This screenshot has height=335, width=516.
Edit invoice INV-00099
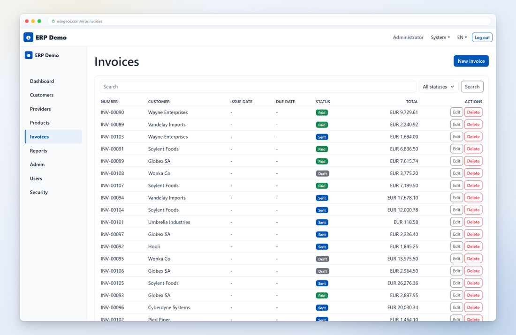pyautogui.click(x=456, y=161)
